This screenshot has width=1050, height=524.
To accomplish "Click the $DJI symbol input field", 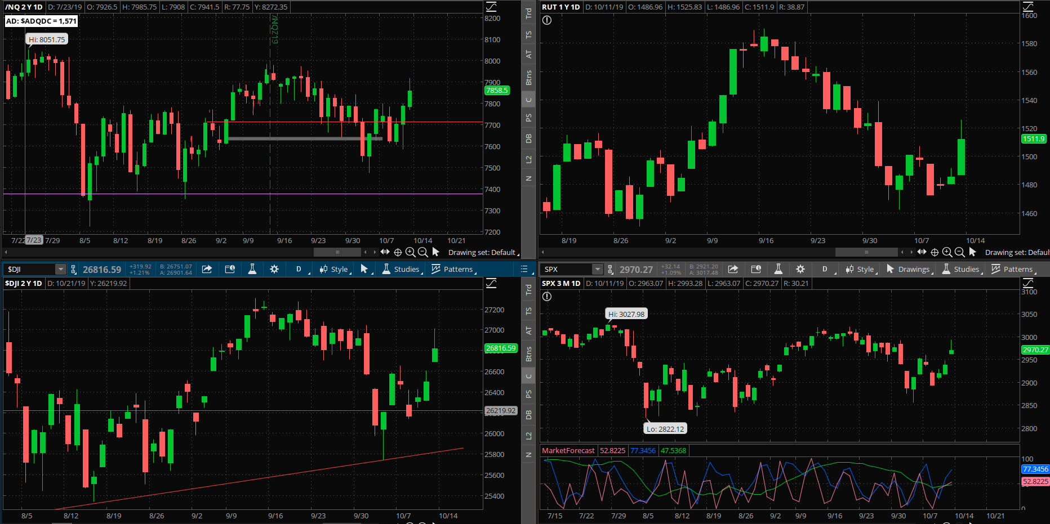I will pos(30,270).
